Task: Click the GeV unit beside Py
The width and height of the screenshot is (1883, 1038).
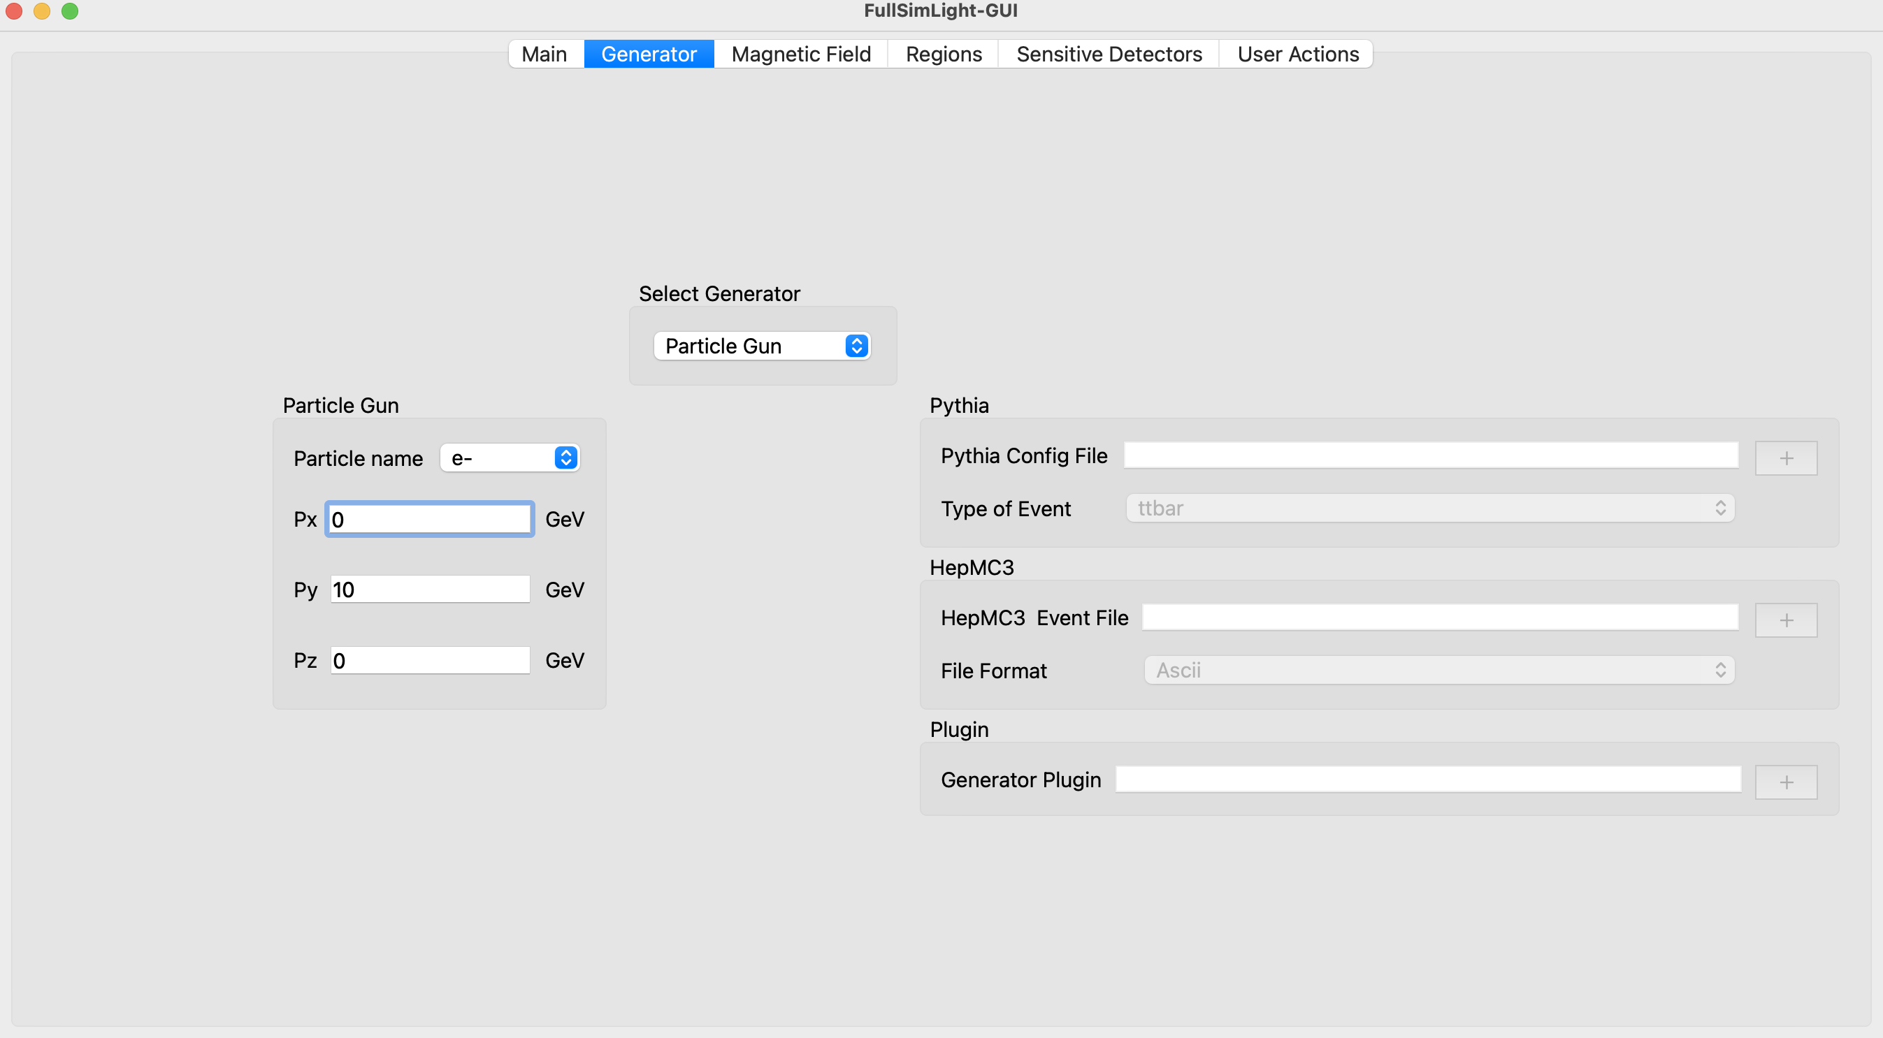Action: [x=564, y=590]
